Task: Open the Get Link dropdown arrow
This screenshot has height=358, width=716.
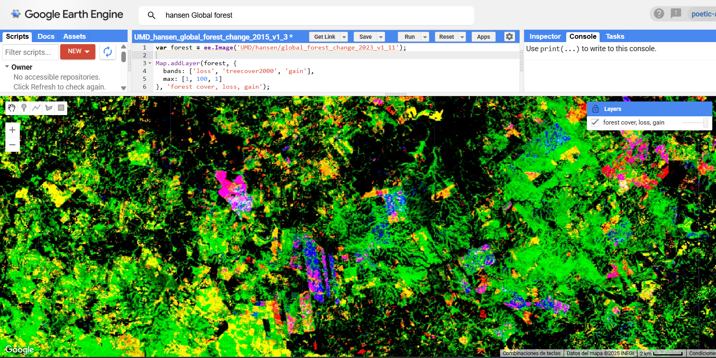Action: (344, 37)
